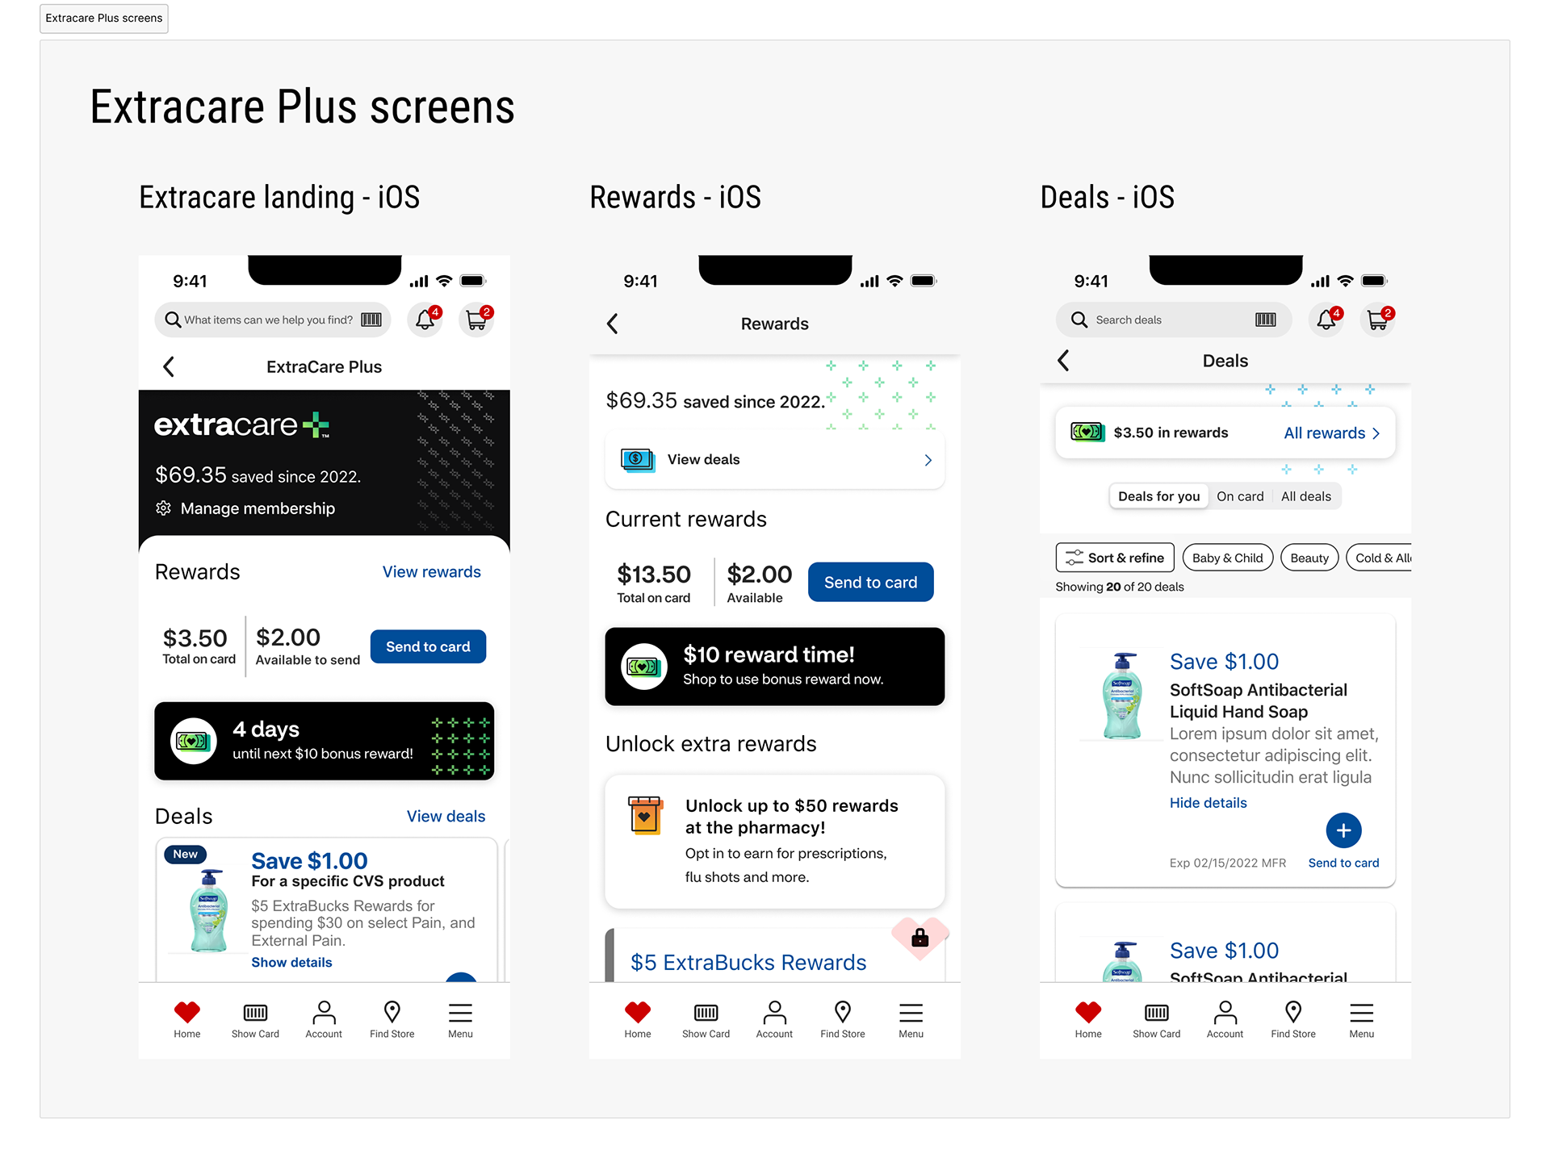Viewport: 1550px width, 1158px height.
Task: Open Menu in Extracare landing nav bar
Action: click(461, 1020)
